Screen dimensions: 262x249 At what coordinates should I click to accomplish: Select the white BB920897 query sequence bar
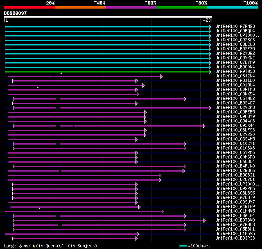pos(108,17)
